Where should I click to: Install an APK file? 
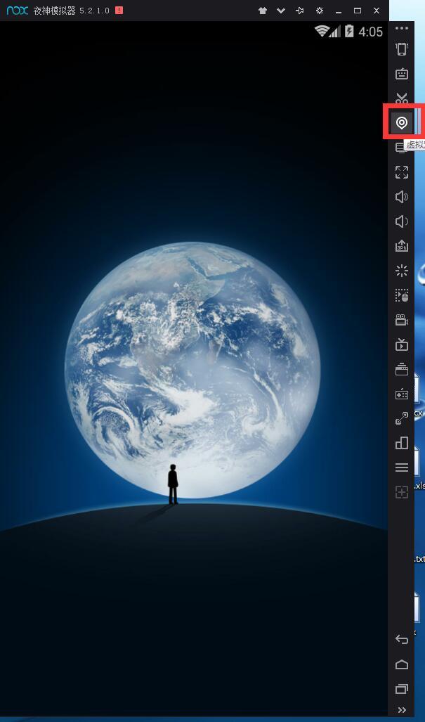(x=402, y=246)
